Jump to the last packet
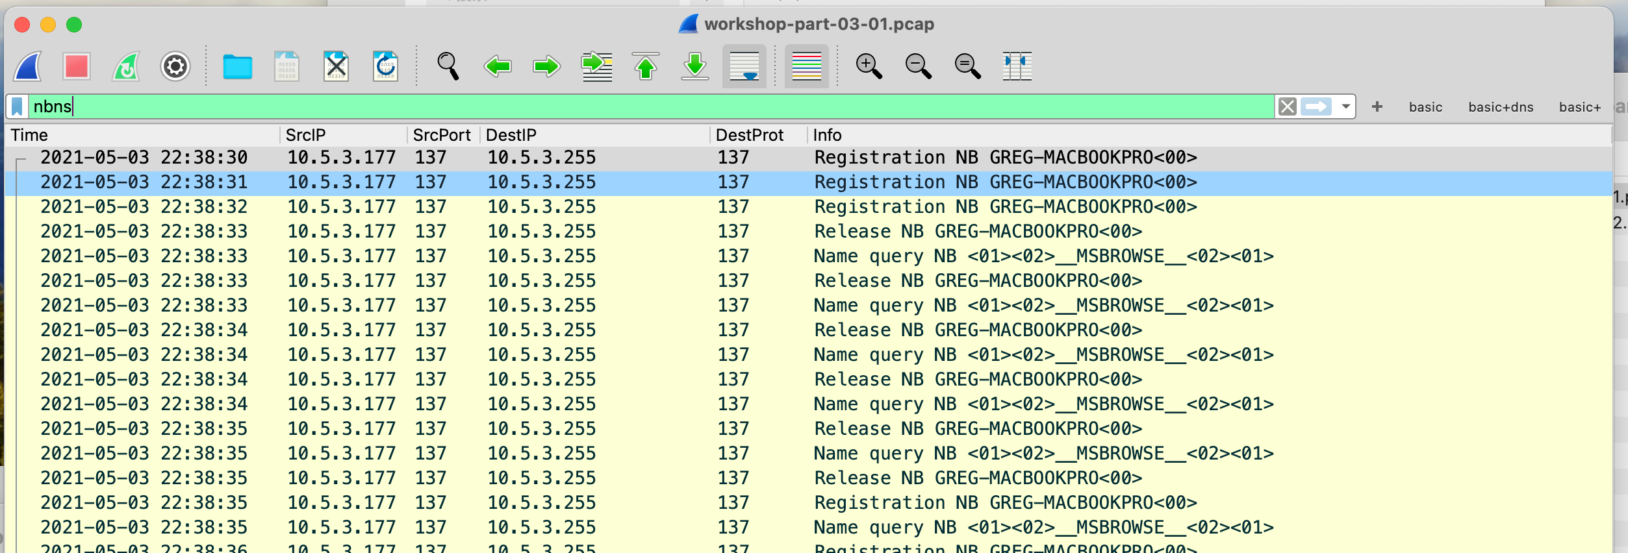This screenshot has width=1628, height=553. click(694, 66)
